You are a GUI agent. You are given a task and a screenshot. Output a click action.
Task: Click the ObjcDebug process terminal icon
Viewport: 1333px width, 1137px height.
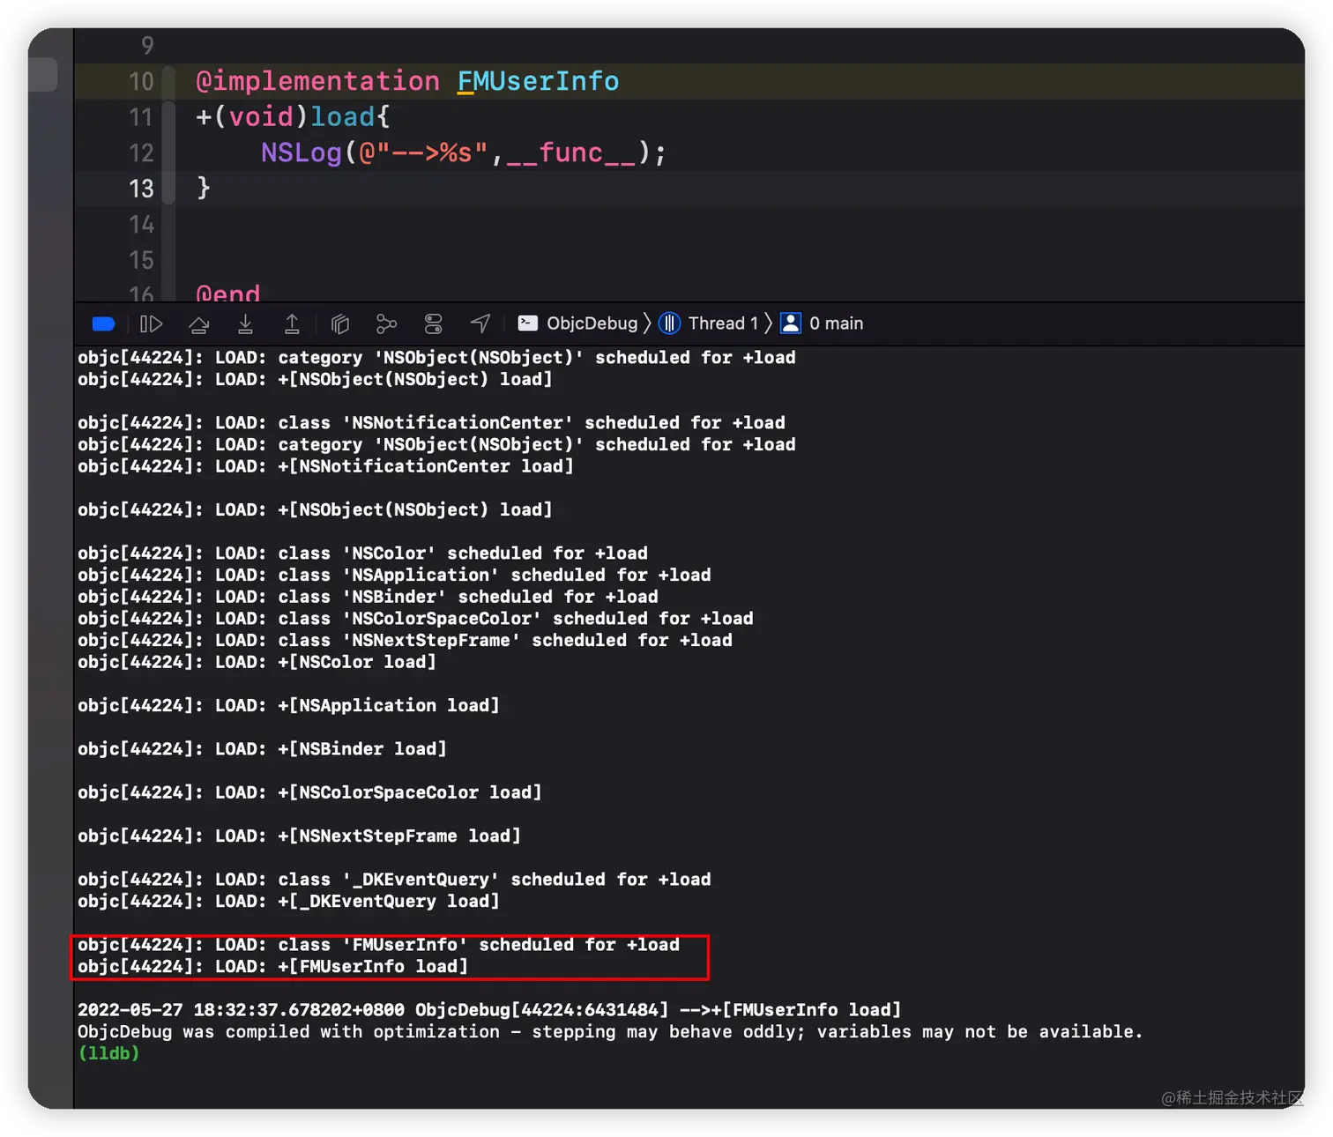tap(527, 323)
